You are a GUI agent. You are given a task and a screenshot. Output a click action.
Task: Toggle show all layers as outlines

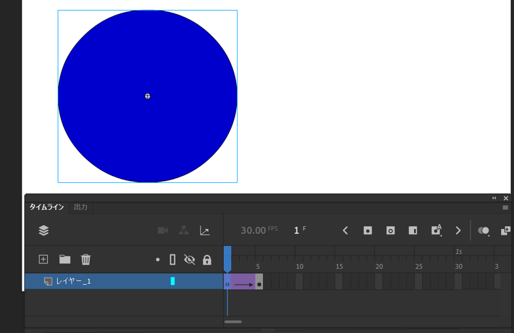[x=172, y=259]
